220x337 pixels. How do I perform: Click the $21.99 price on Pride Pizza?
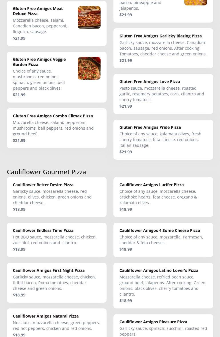tap(126, 152)
